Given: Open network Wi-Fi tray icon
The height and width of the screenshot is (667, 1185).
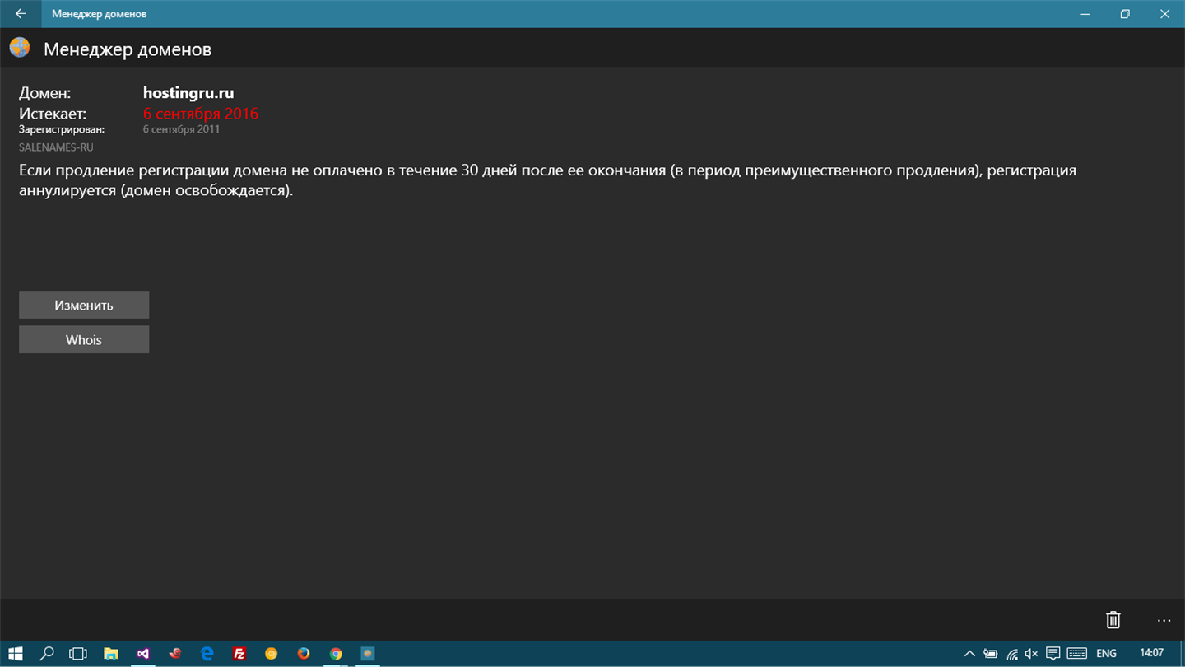Looking at the screenshot, I should tap(1012, 654).
